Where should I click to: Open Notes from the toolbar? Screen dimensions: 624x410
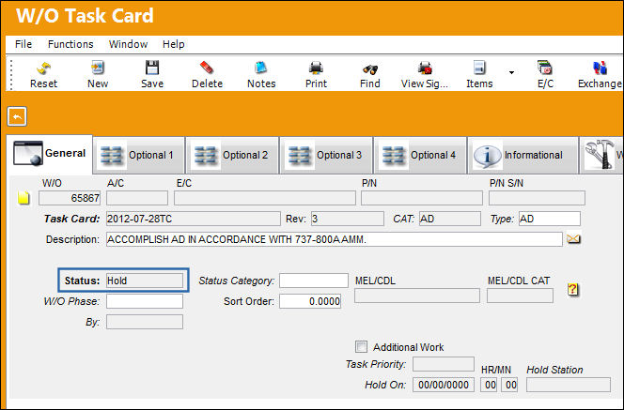point(261,68)
